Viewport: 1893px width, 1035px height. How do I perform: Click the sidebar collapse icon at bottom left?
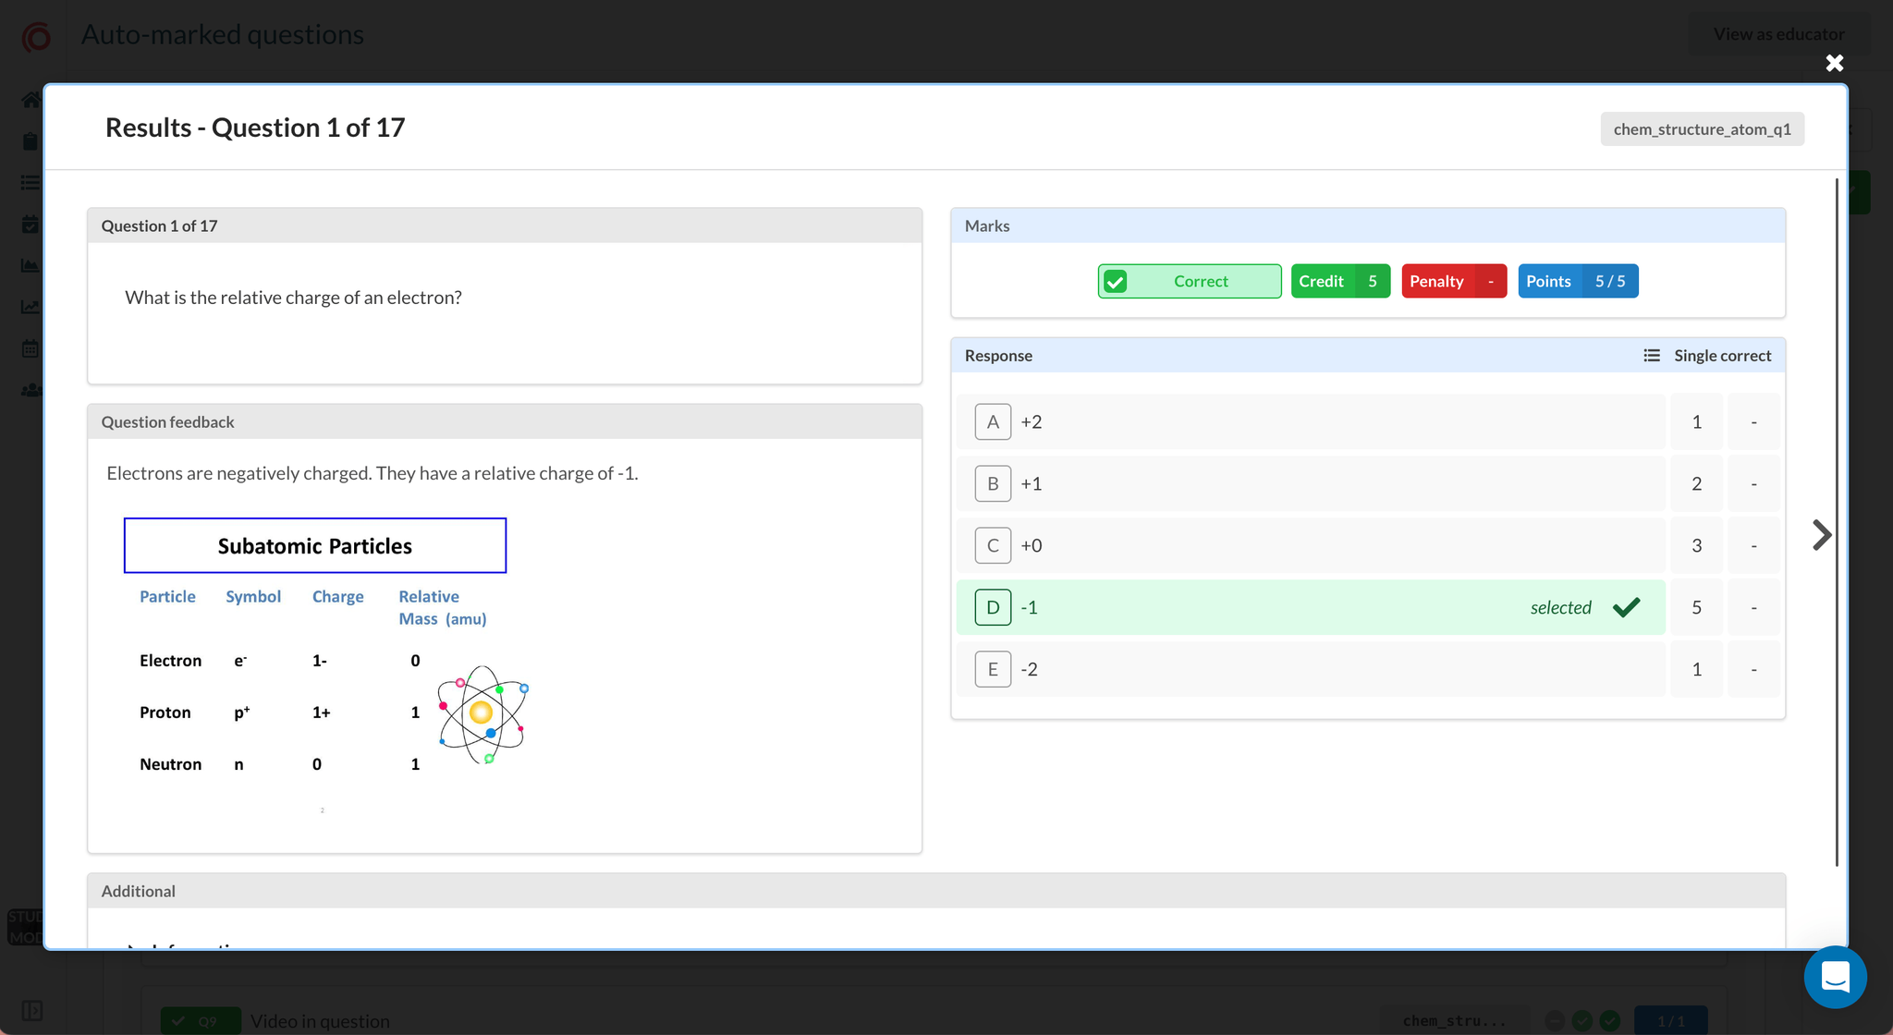(31, 1010)
